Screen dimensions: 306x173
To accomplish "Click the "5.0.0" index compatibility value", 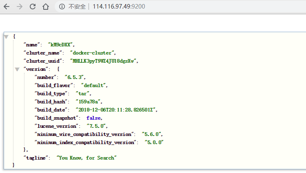I will click(x=155, y=142).
